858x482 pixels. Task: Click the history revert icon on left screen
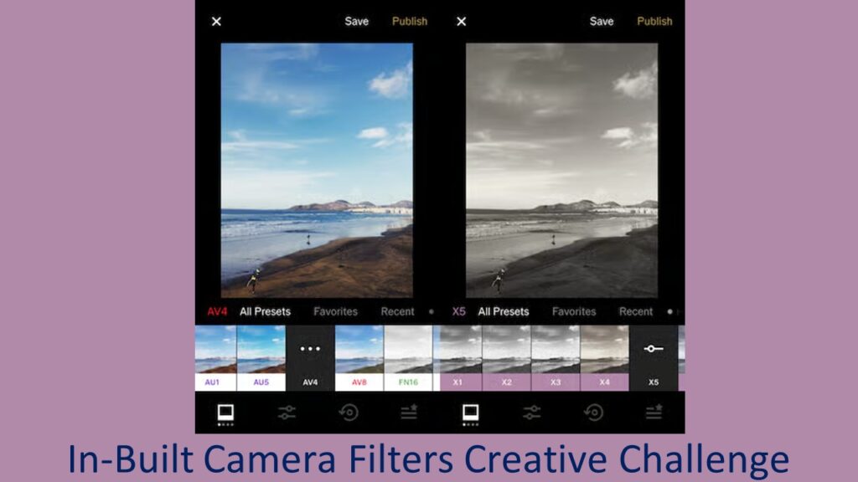coord(349,412)
